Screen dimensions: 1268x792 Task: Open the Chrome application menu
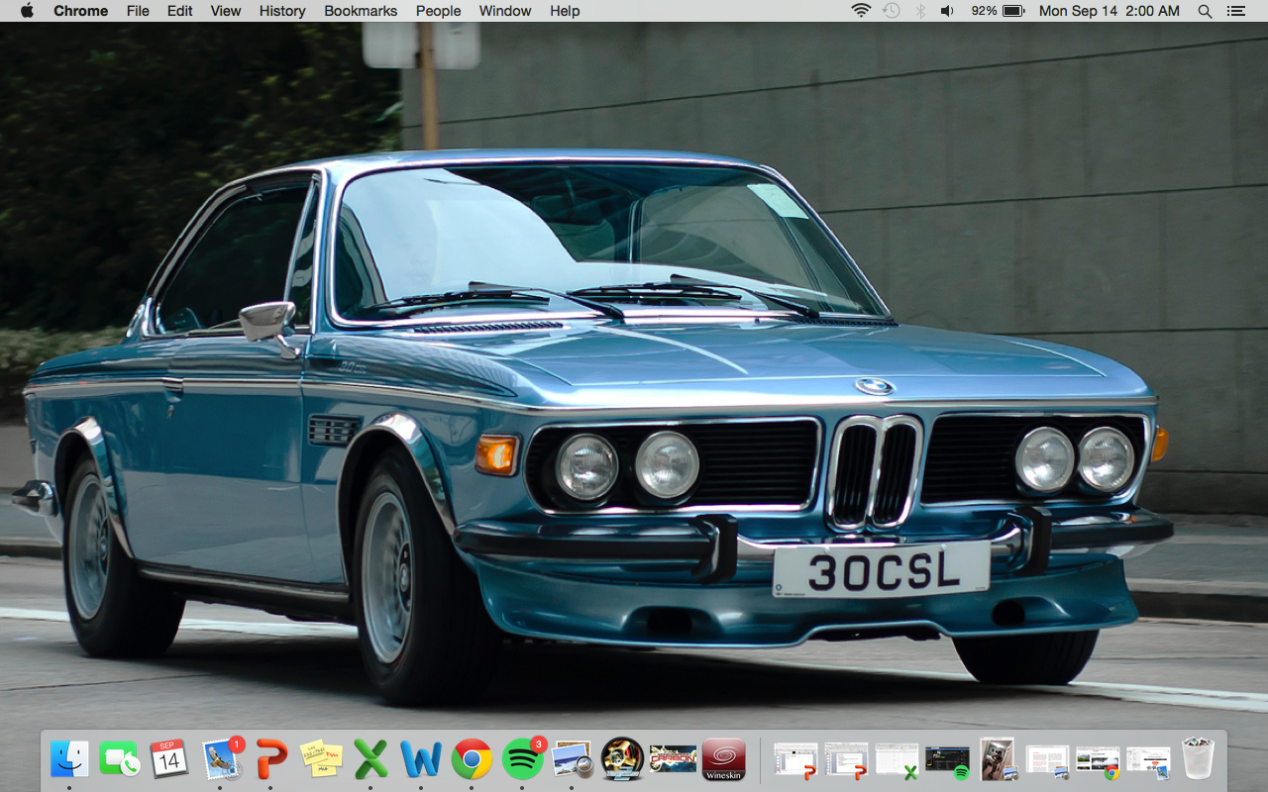click(81, 11)
